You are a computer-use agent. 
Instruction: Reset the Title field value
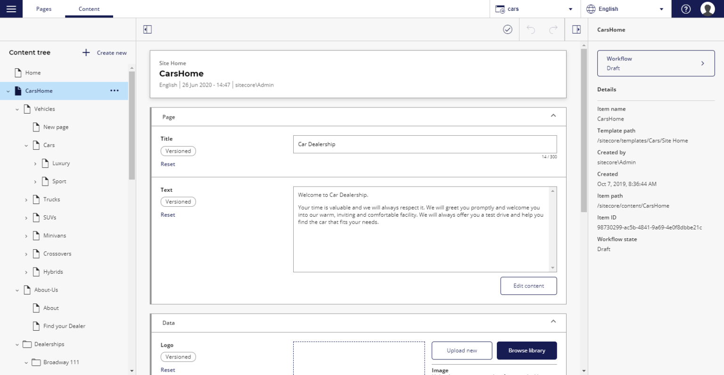pos(168,164)
